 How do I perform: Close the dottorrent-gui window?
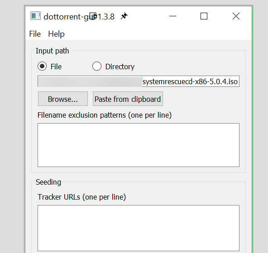click(x=236, y=16)
